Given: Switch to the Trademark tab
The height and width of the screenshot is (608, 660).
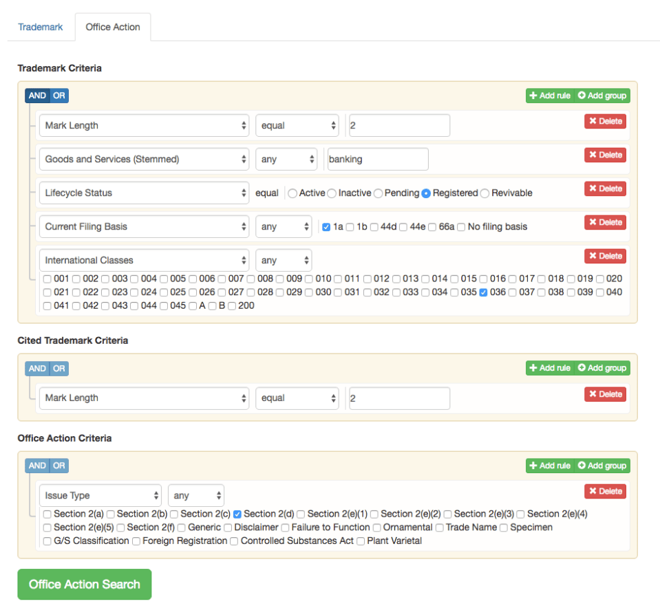Looking at the screenshot, I should click(41, 28).
